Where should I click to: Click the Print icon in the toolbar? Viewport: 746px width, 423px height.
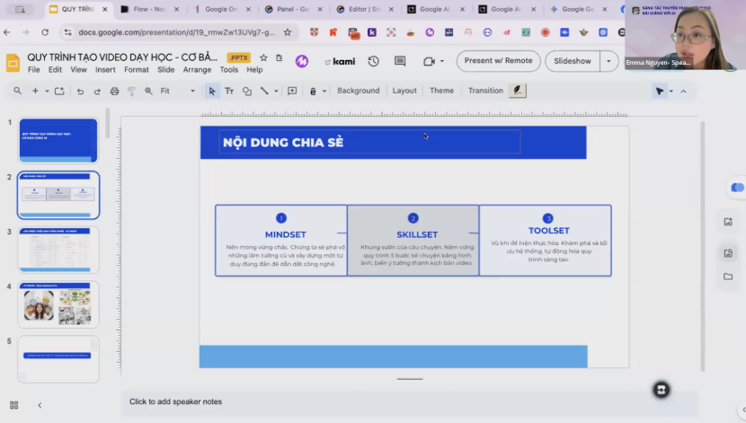(x=114, y=91)
